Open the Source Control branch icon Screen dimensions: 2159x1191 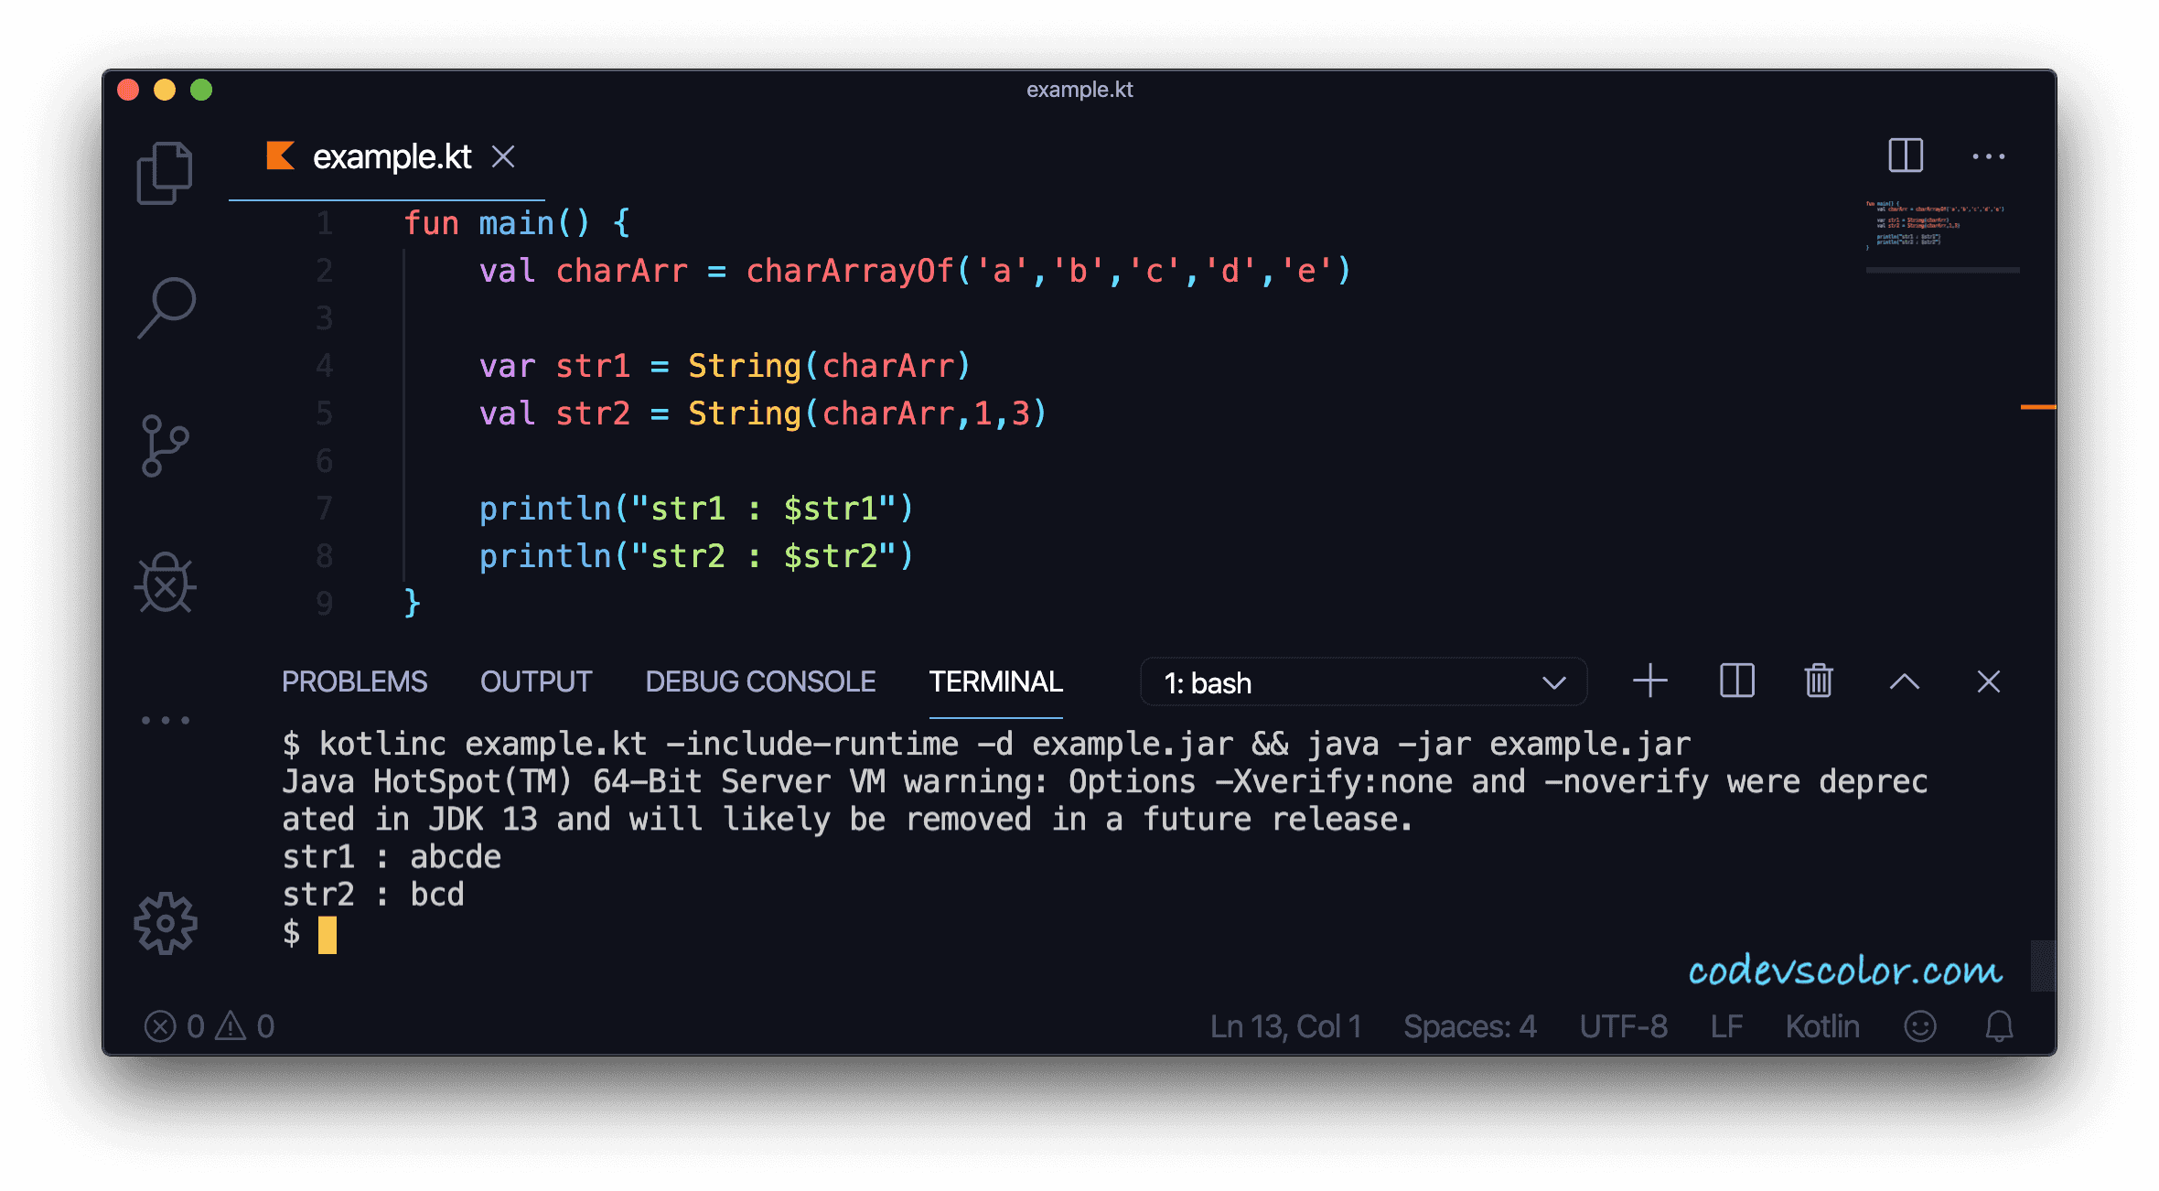pyautogui.click(x=165, y=445)
